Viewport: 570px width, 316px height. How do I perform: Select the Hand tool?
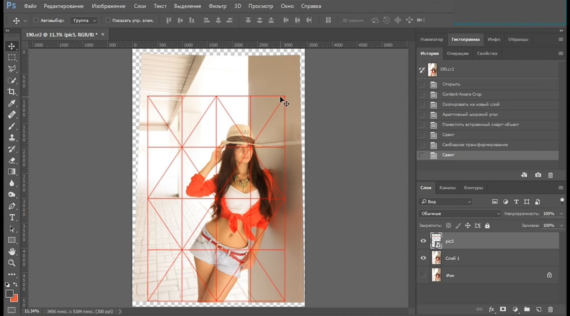pyautogui.click(x=12, y=252)
